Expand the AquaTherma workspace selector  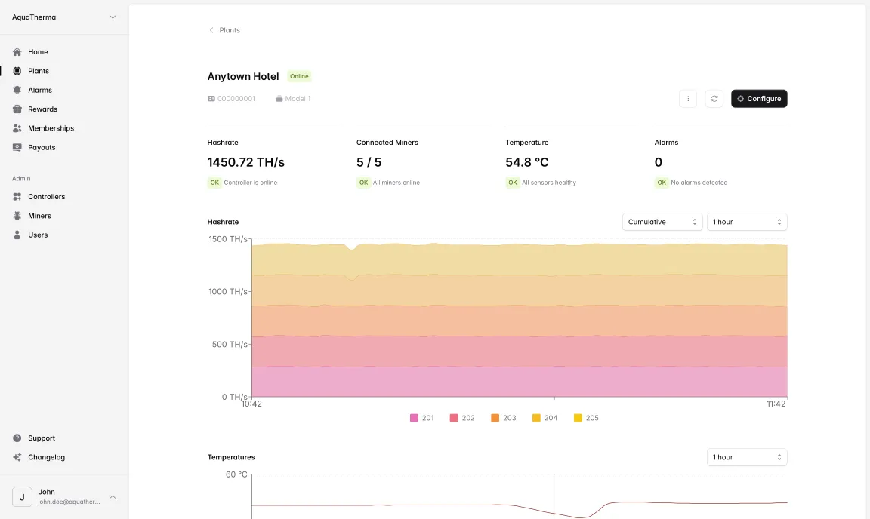[63, 17]
